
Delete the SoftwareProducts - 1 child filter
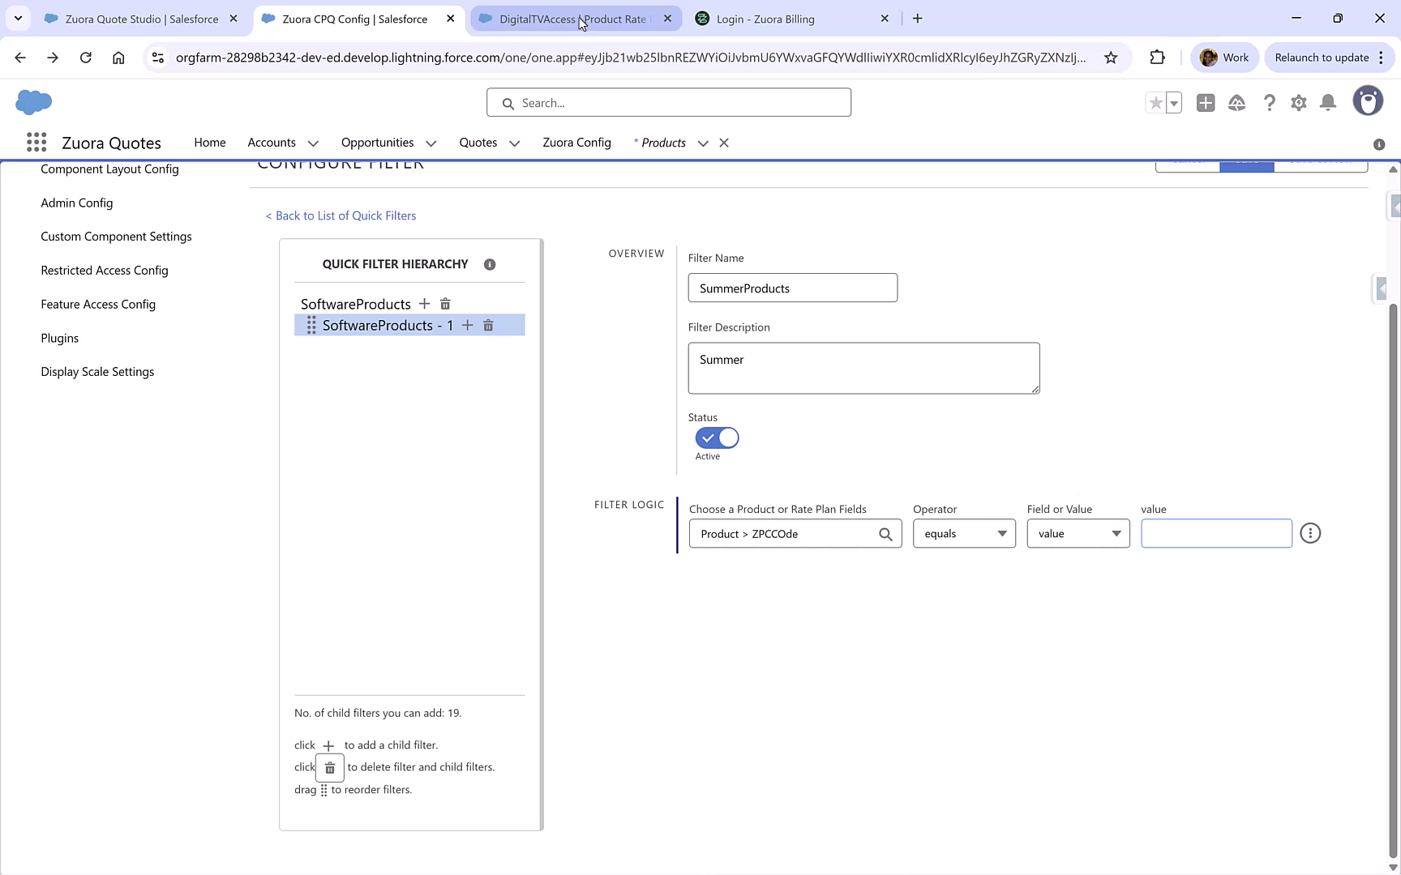pyautogui.click(x=488, y=325)
